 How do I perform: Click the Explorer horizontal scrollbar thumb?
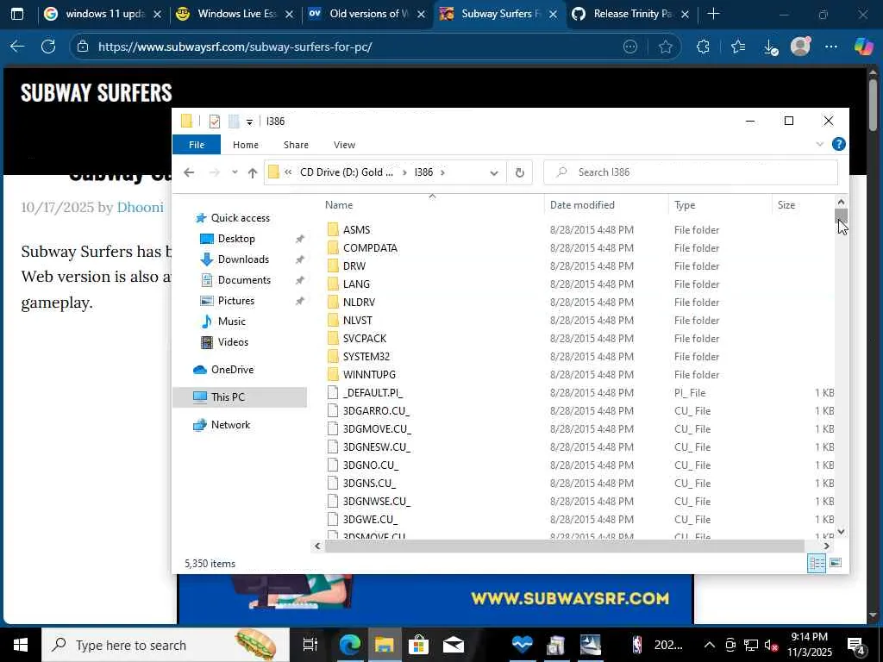coord(565,546)
